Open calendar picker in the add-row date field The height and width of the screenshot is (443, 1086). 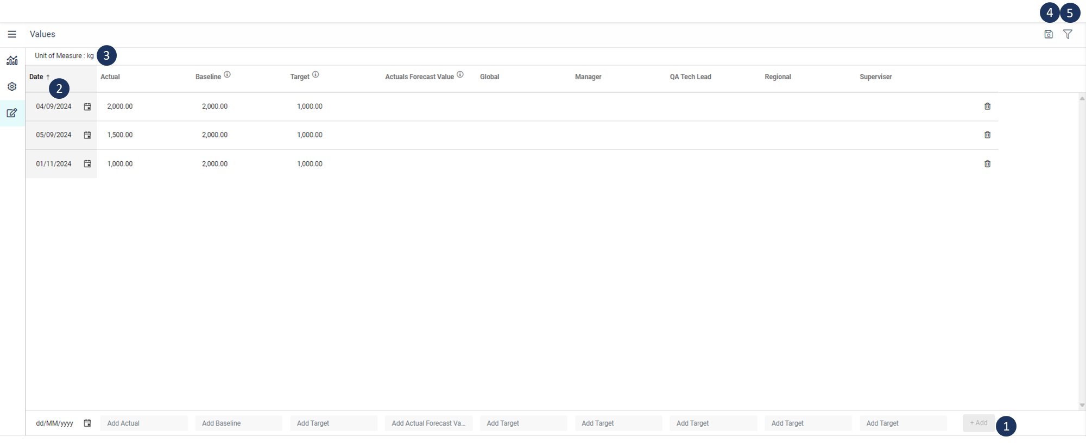87,423
